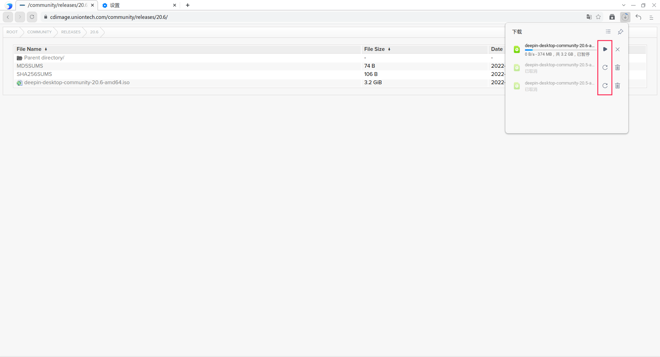Retry the first cancelled 20.5 download
The height and width of the screenshot is (357, 660).
(605, 67)
